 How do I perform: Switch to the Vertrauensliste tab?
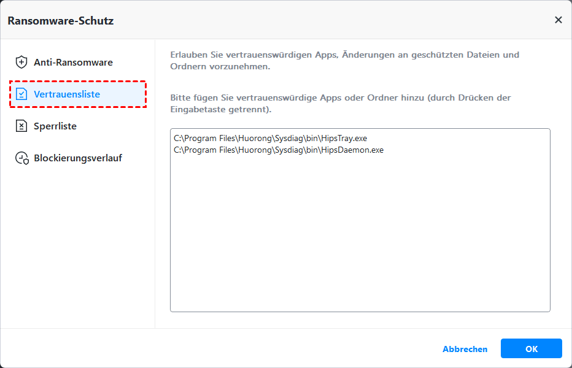click(67, 94)
